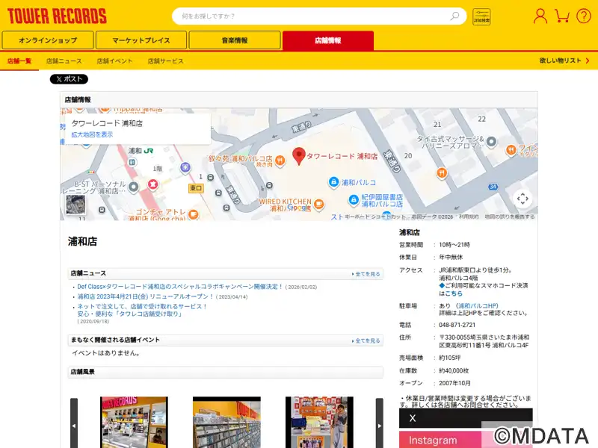Screen dimensions: 598x448
Task: Click the route 34 map badge
Action: tap(493, 186)
